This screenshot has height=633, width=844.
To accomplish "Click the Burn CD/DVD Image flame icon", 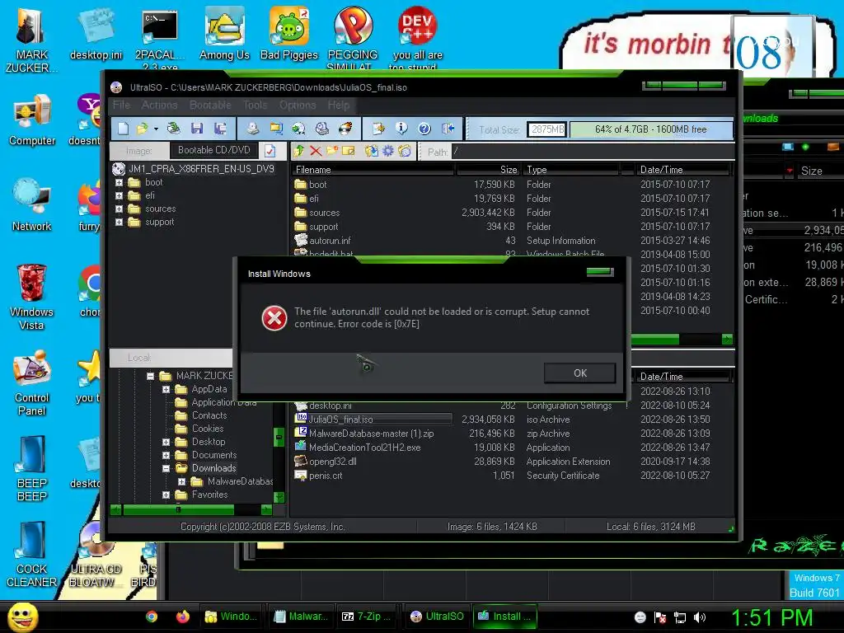I will coord(345,129).
